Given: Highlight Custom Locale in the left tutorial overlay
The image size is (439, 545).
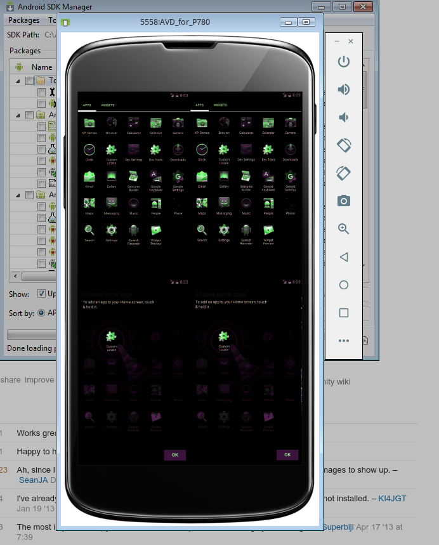Looking at the screenshot, I should tap(111, 339).
